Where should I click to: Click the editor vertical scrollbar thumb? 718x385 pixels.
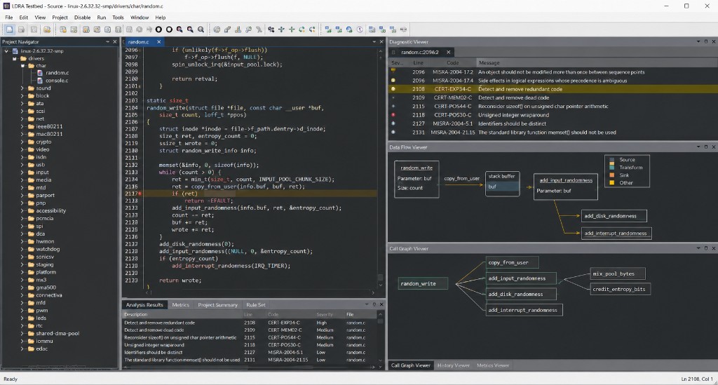click(380, 278)
